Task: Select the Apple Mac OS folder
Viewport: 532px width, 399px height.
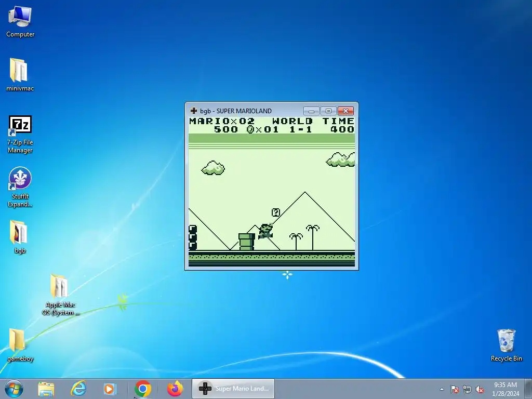Action: 60,295
